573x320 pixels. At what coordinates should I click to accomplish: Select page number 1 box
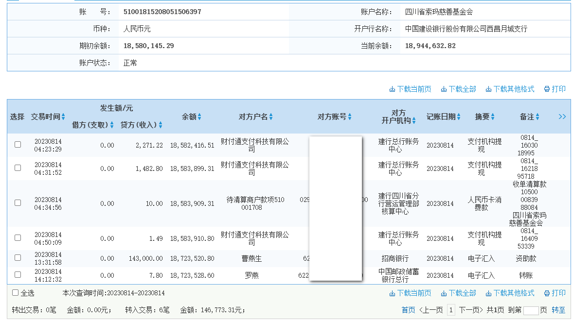click(451, 310)
